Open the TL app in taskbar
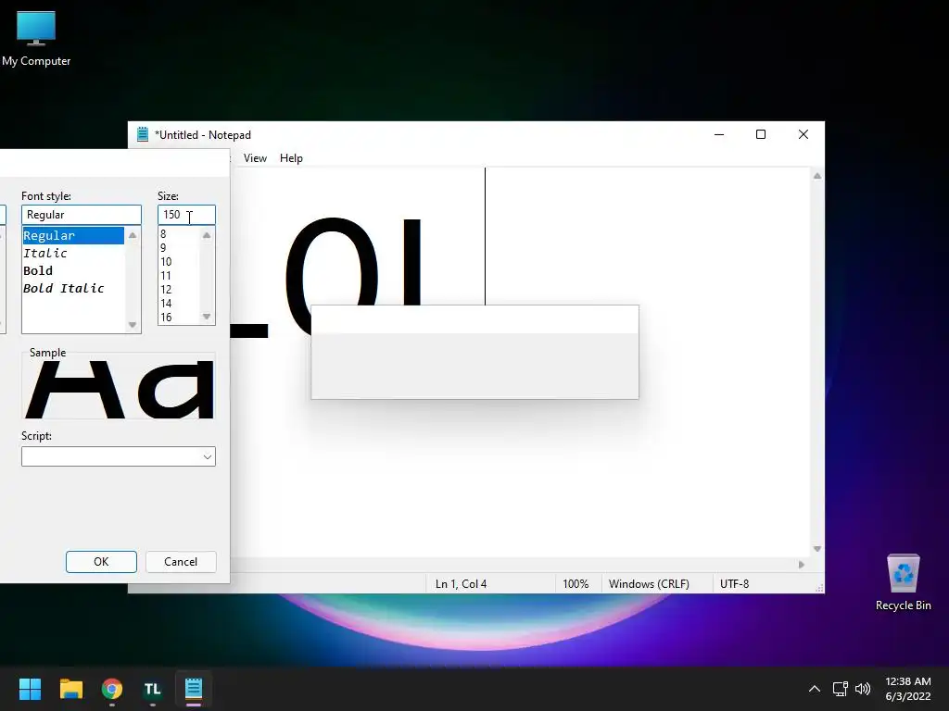Screen dimensions: 949x711 [x=153, y=689]
